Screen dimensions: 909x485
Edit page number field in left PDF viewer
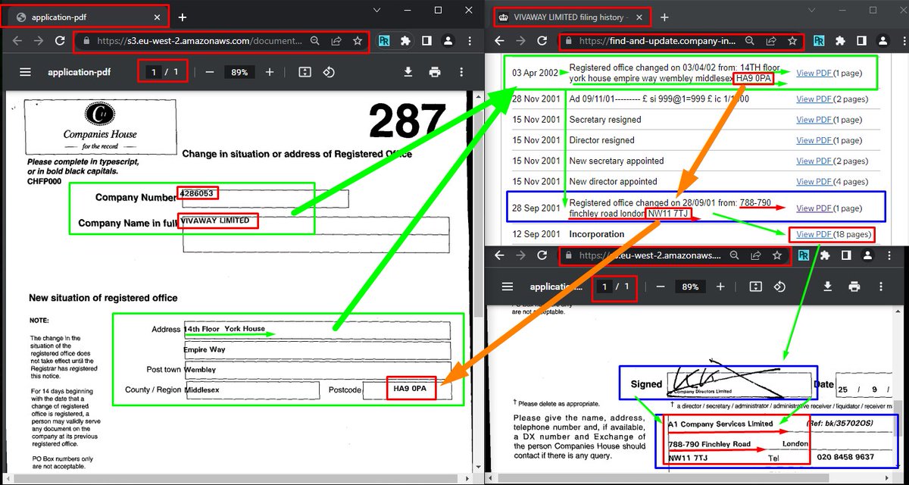click(154, 72)
